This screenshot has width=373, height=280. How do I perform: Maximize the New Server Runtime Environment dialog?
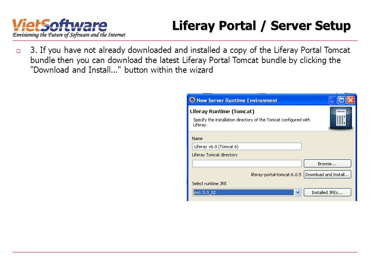(x=342, y=100)
